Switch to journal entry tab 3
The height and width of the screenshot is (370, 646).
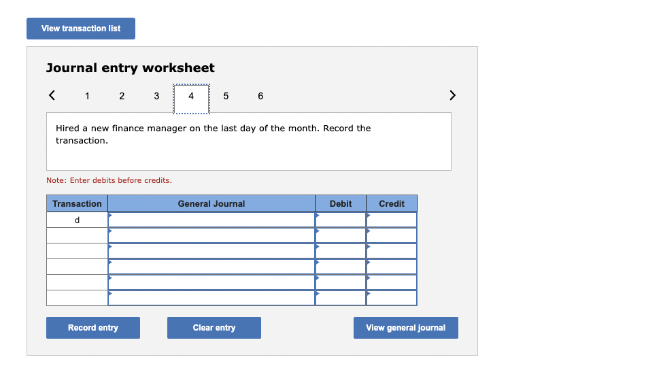coord(156,96)
